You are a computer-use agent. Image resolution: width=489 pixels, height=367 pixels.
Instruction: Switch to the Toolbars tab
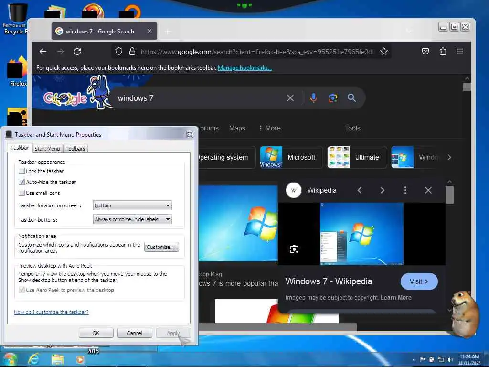point(75,149)
